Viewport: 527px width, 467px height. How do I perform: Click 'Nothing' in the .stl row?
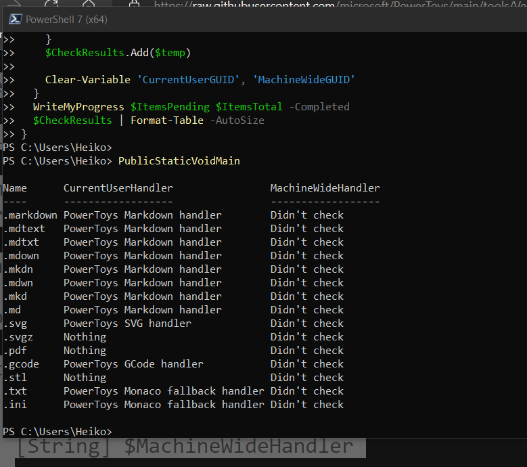(85, 378)
